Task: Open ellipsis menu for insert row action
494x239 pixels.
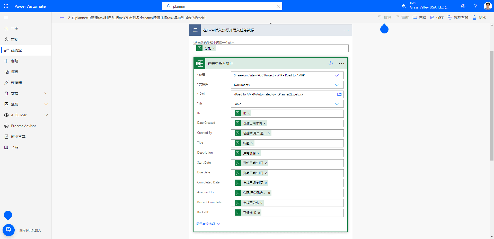Action: 341,64
